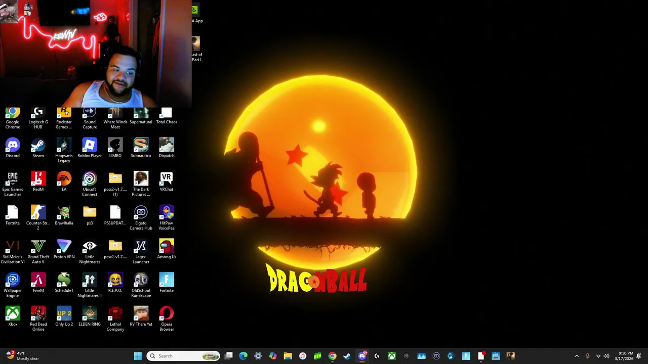Open File Explorer from the taskbar
Screen dimensions: 648x364
tap(288, 356)
